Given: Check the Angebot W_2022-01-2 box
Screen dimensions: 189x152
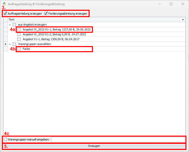Looking at the screenshot, I should [x=19, y=35].
